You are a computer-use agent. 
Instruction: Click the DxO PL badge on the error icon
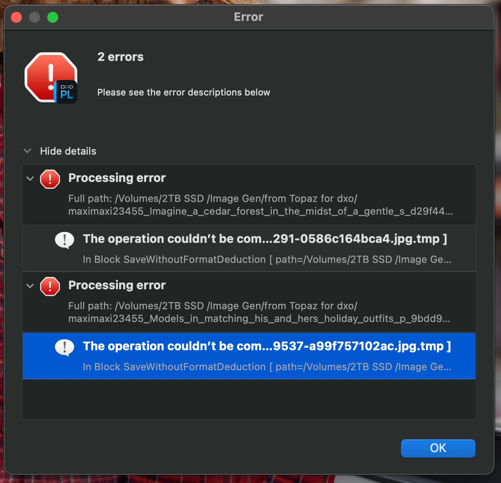pos(66,92)
